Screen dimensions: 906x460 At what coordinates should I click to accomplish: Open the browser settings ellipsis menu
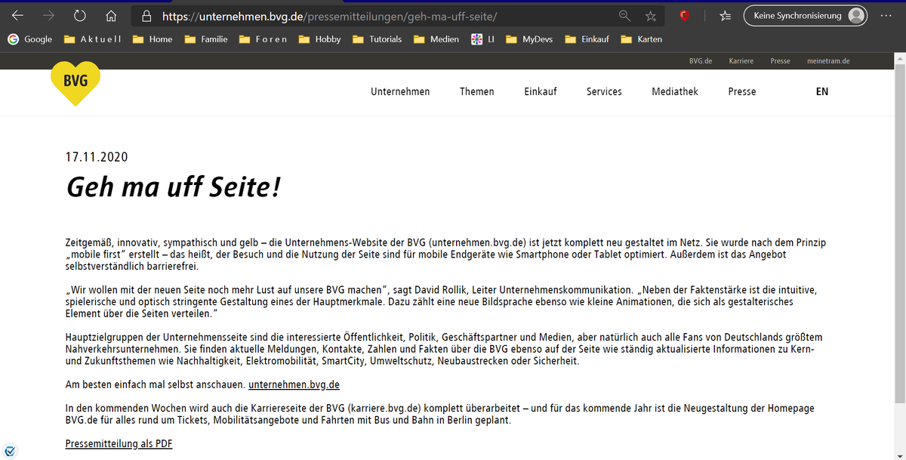(x=886, y=15)
